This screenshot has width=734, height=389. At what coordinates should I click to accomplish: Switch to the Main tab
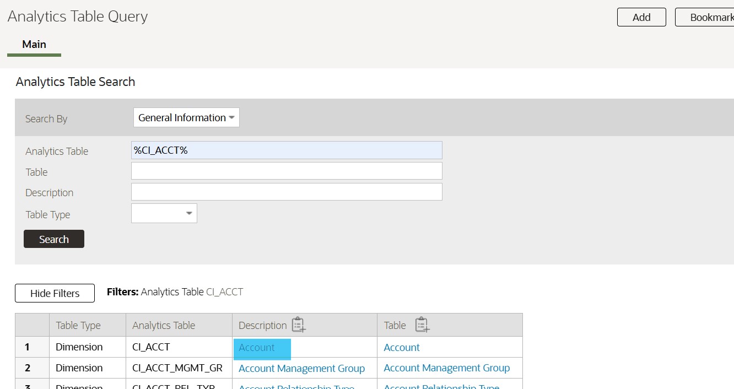coord(34,45)
